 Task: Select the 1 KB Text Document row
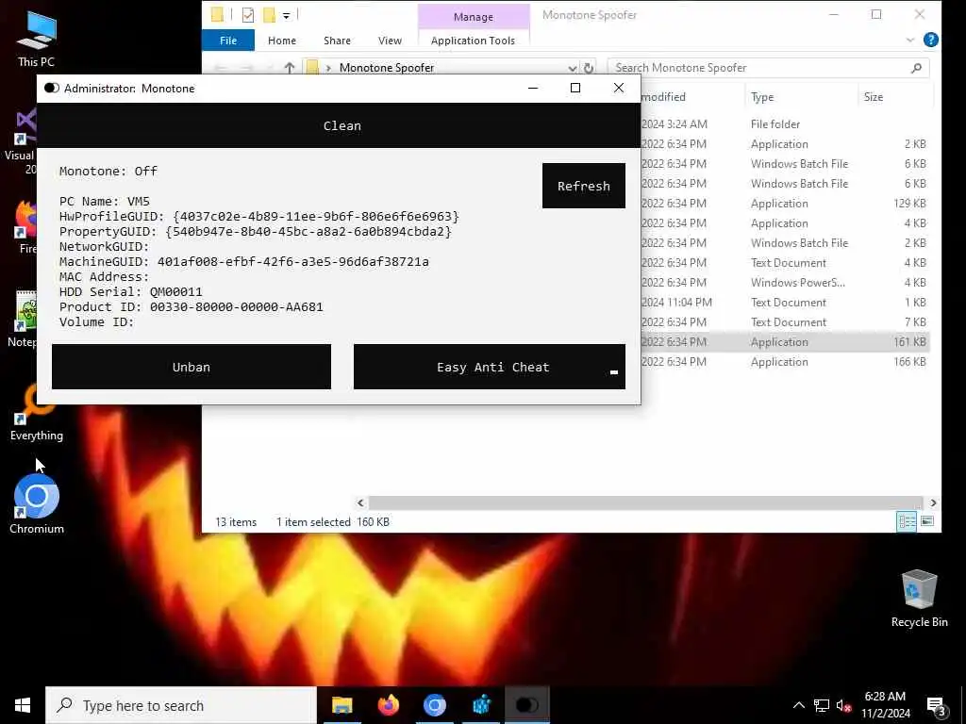[x=784, y=303]
